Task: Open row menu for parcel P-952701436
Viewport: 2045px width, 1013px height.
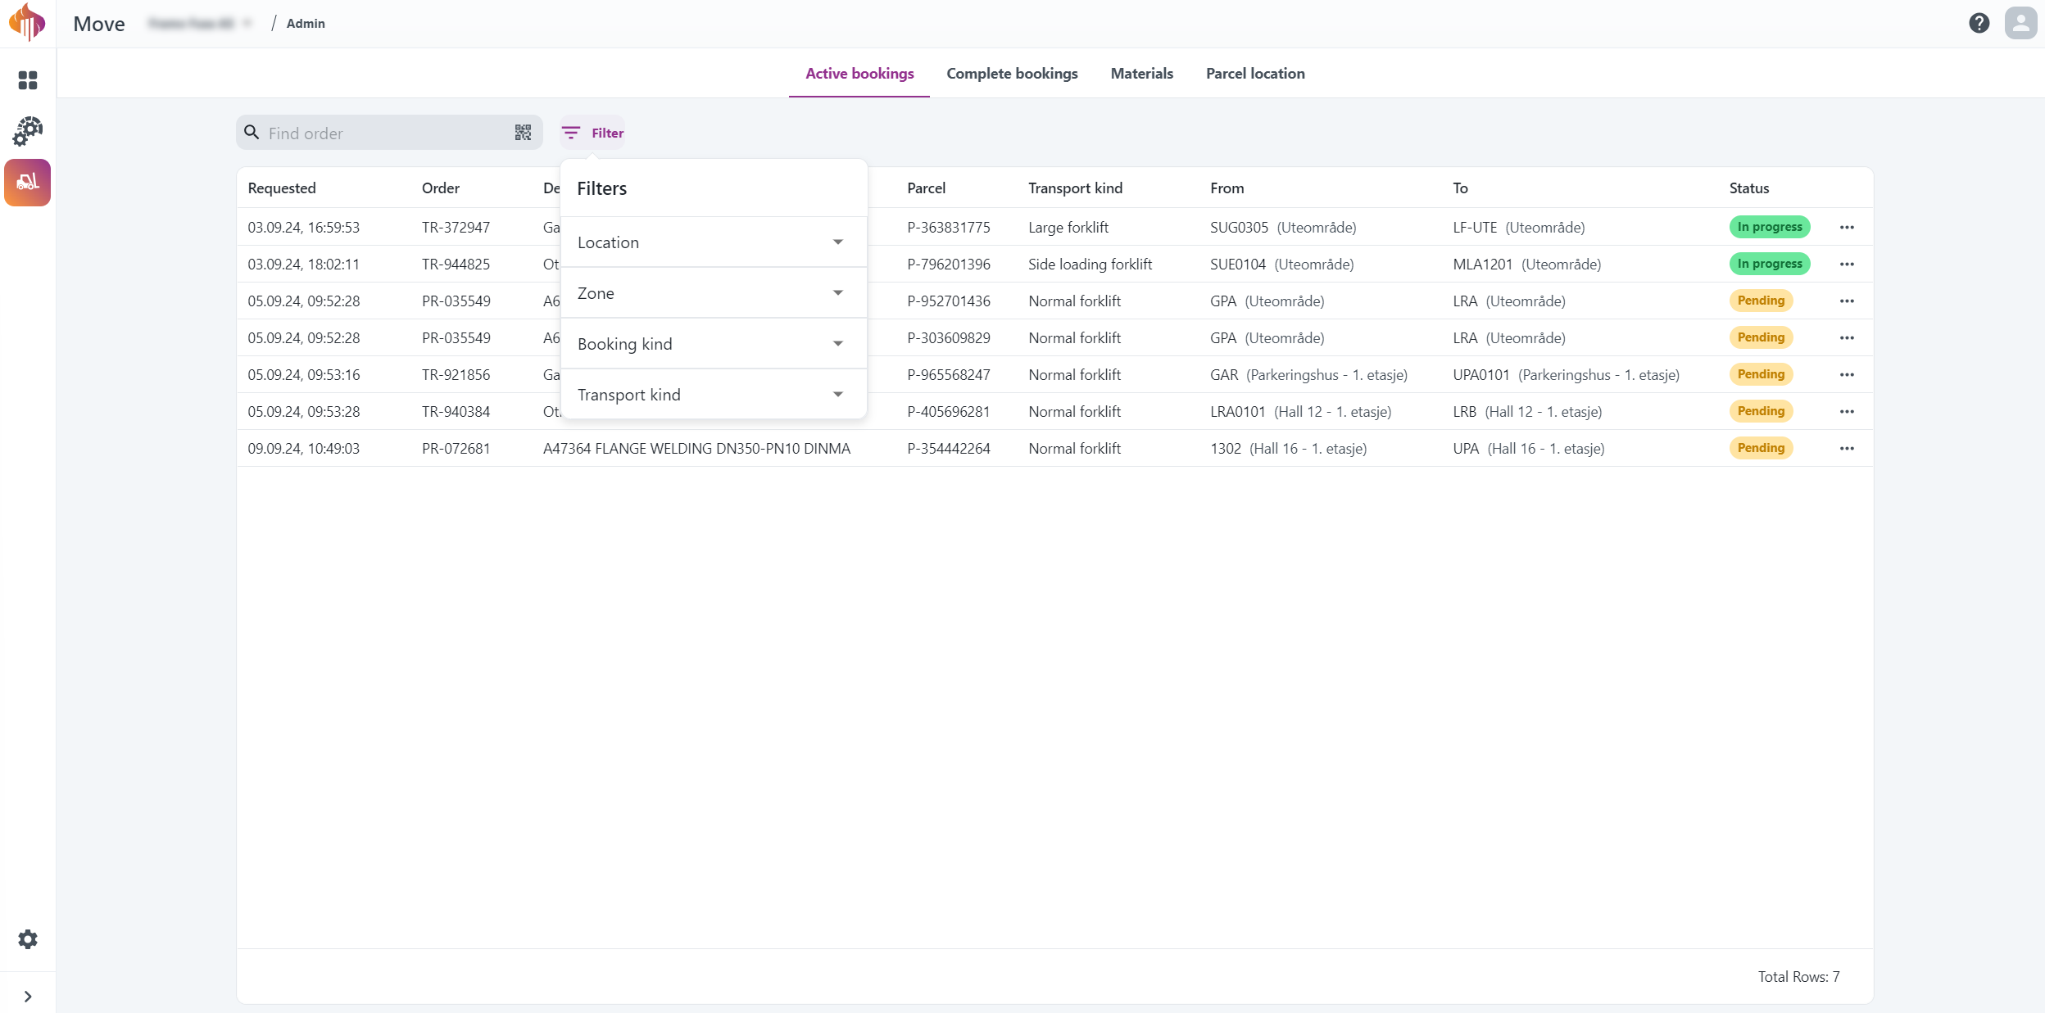Action: [x=1847, y=301]
